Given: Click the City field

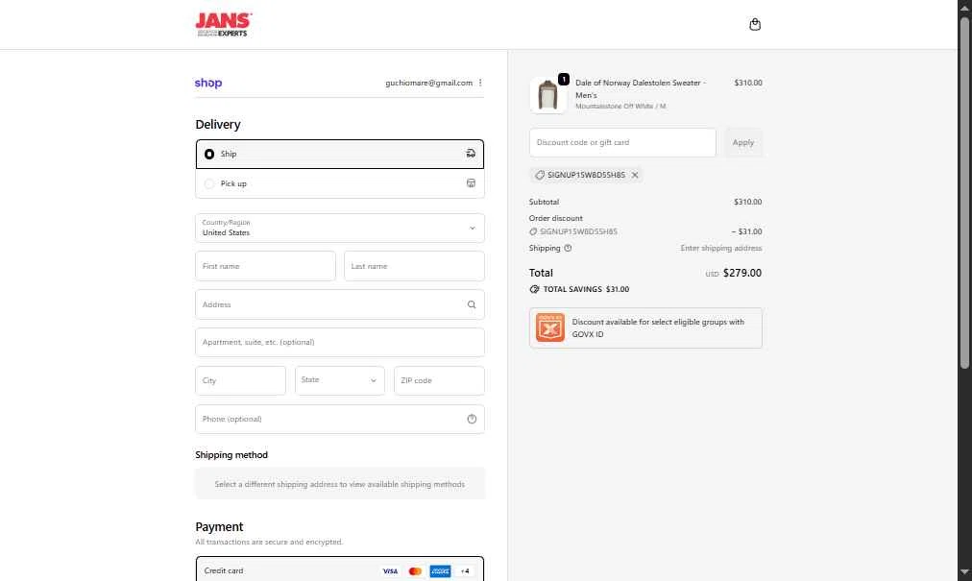Looking at the screenshot, I should point(240,380).
